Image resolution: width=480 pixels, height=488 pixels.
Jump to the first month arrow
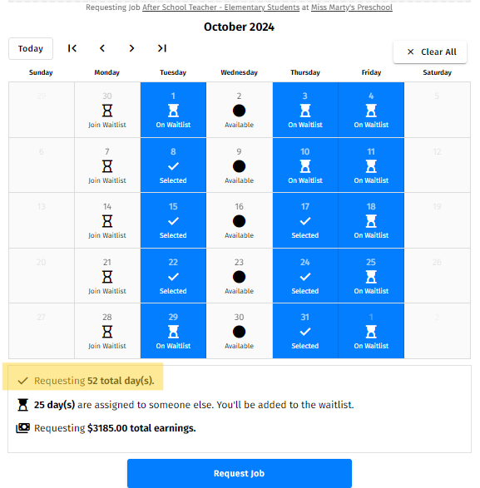coord(72,48)
